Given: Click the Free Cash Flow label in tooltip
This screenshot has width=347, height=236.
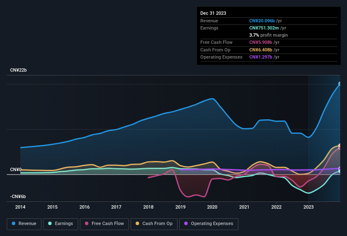Looking at the screenshot, I should click(216, 42).
